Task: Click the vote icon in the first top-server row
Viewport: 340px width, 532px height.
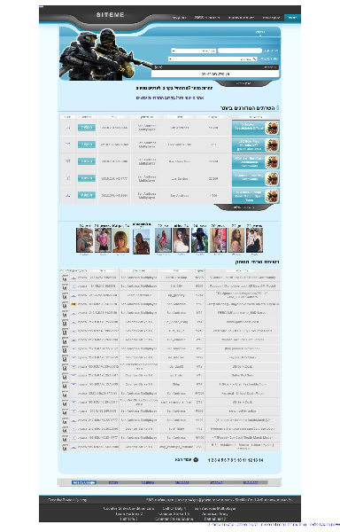Action: click(x=67, y=128)
